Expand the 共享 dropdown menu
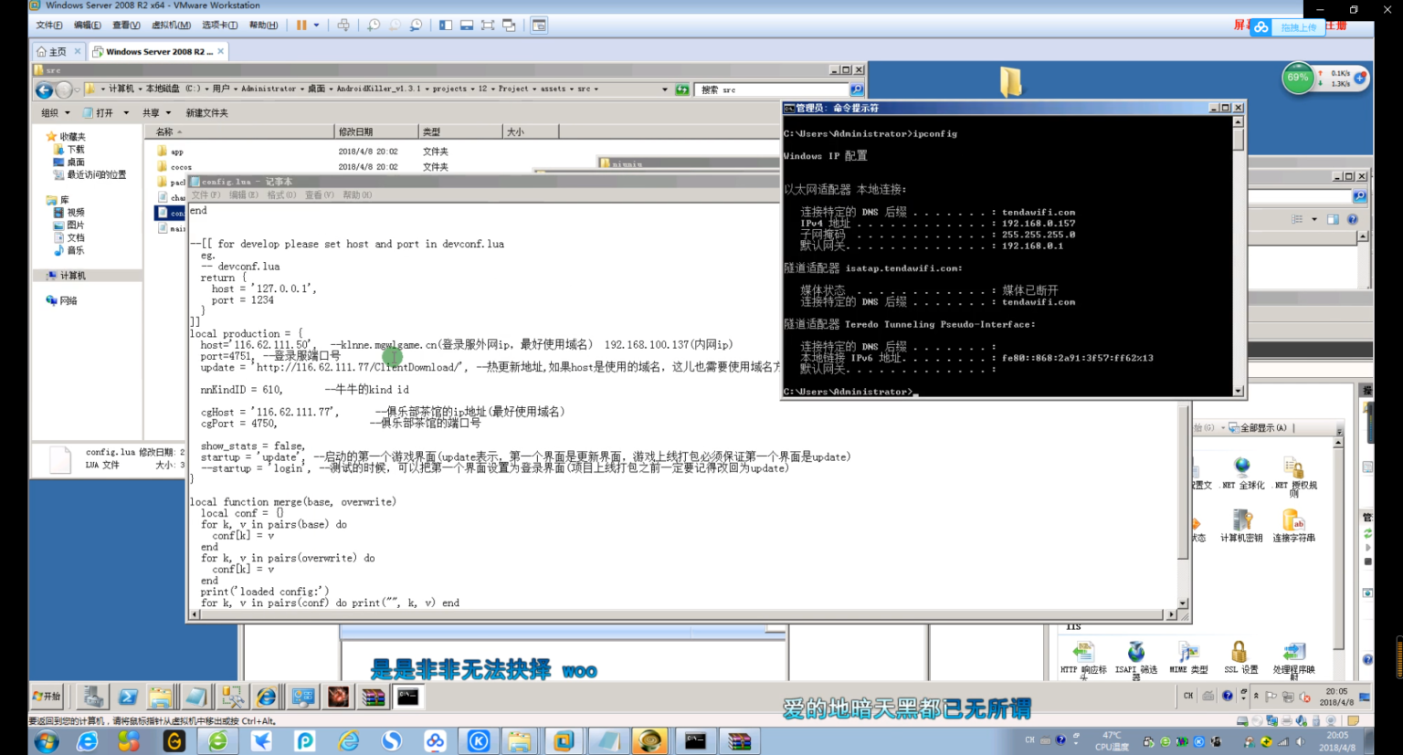Screen dimensions: 1403x755 156,113
